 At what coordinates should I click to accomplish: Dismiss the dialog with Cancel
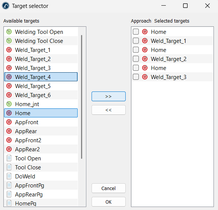click(x=108, y=188)
